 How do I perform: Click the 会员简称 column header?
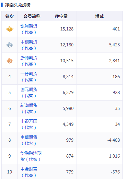click(32, 16)
